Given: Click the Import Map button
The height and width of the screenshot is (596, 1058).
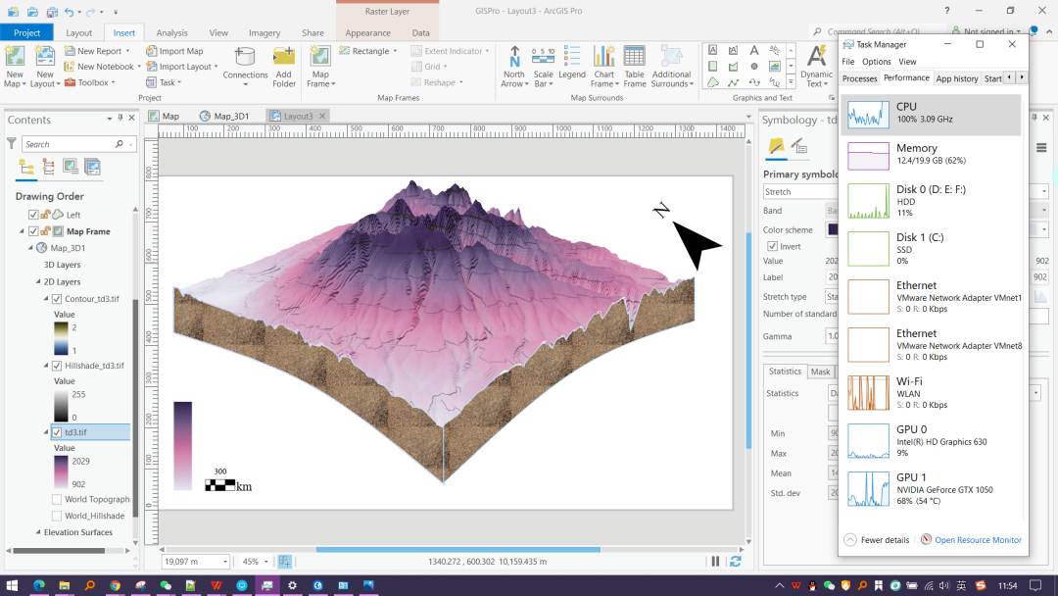Looking at the screenshot, I should [175, 51].
